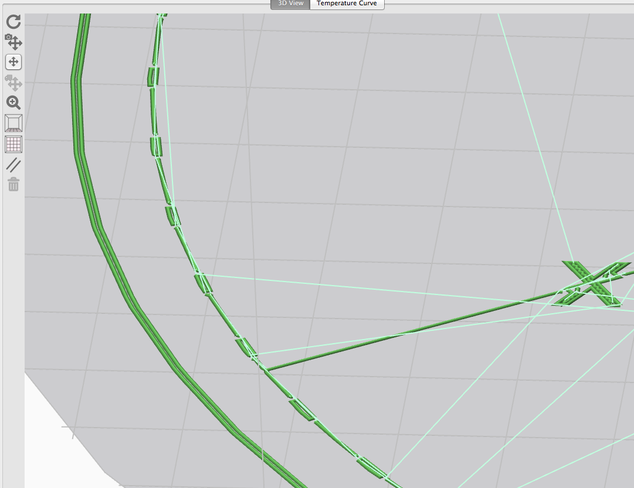Click the long straight dark green extrusion line
634x488 pixels.
pyautogui.click(x=411, y=332)
